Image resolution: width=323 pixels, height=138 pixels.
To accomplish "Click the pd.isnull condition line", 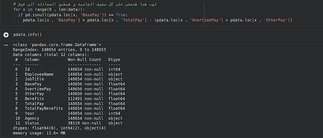I will [x=73, y=15].
